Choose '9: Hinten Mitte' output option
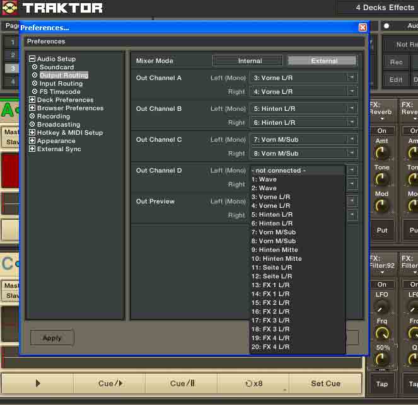This screenshot has height=405, width=418. [298, 250]
